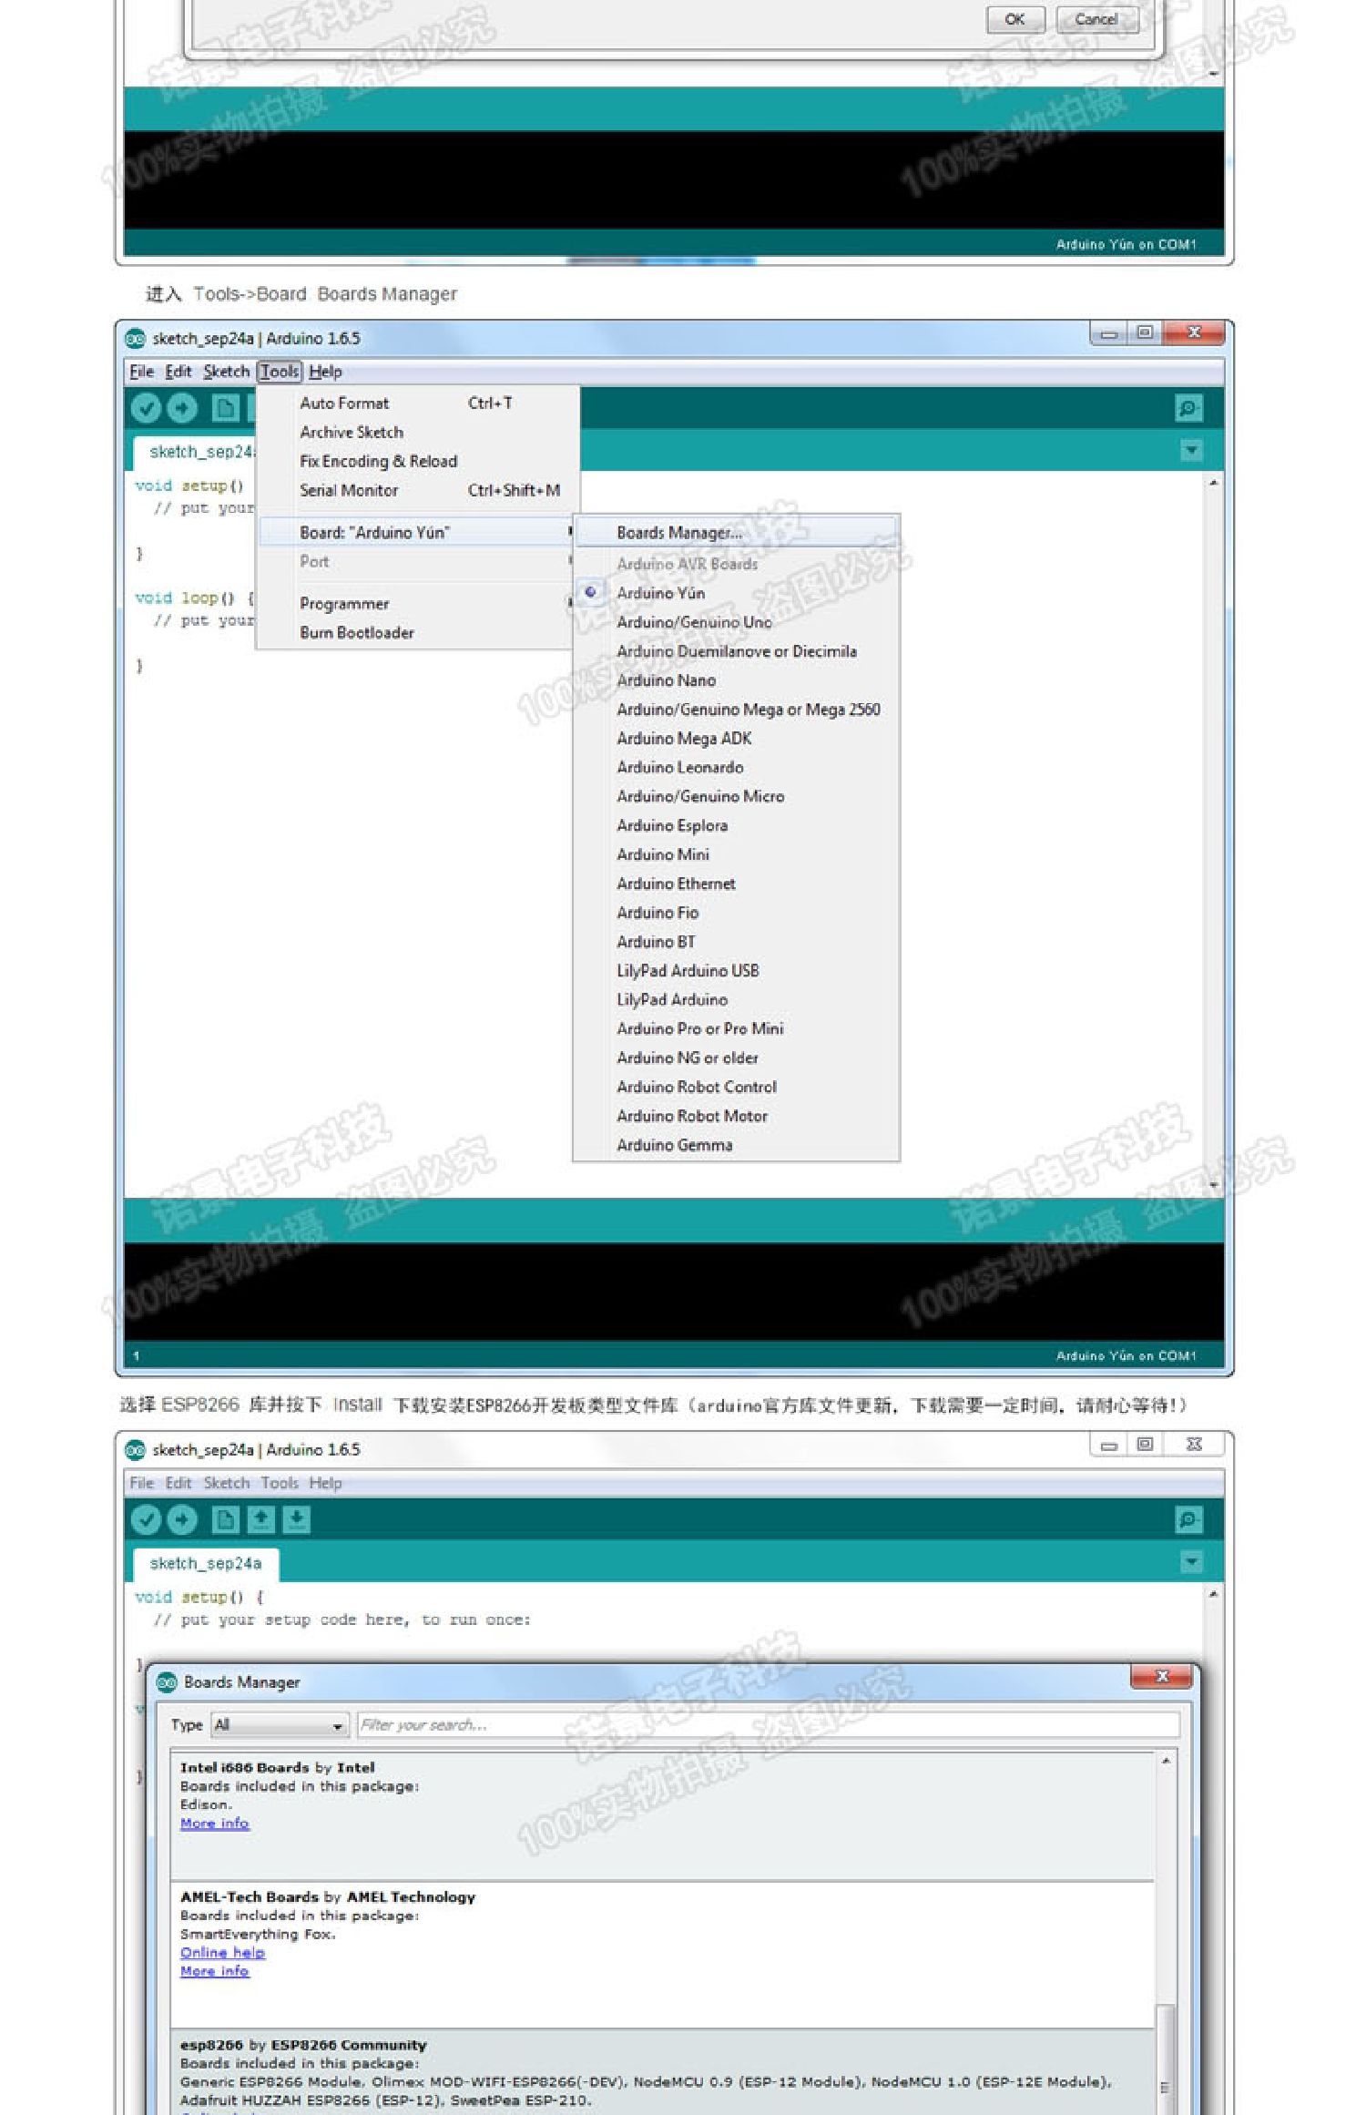The height and width of the screenshot is (2115, 1366).
Task: Select the esp8266 by ESP8266 Community entry
Action: (x=662, y=2073)
